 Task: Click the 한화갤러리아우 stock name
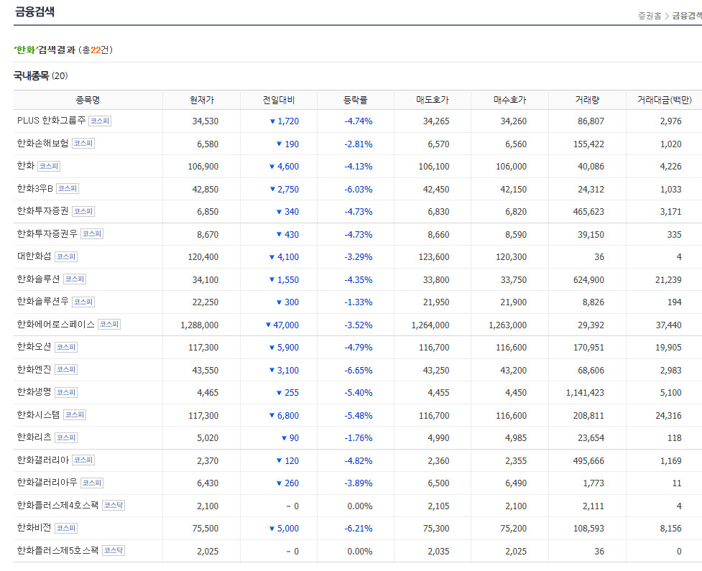pos(47,482)
